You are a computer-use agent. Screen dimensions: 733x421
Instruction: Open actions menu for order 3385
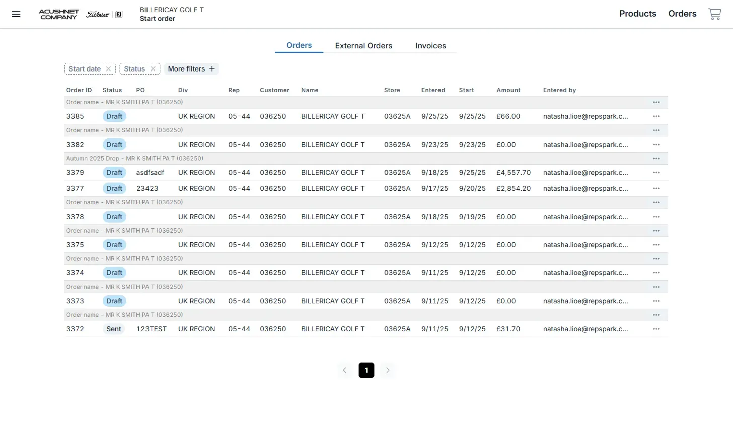click(656, 116)
